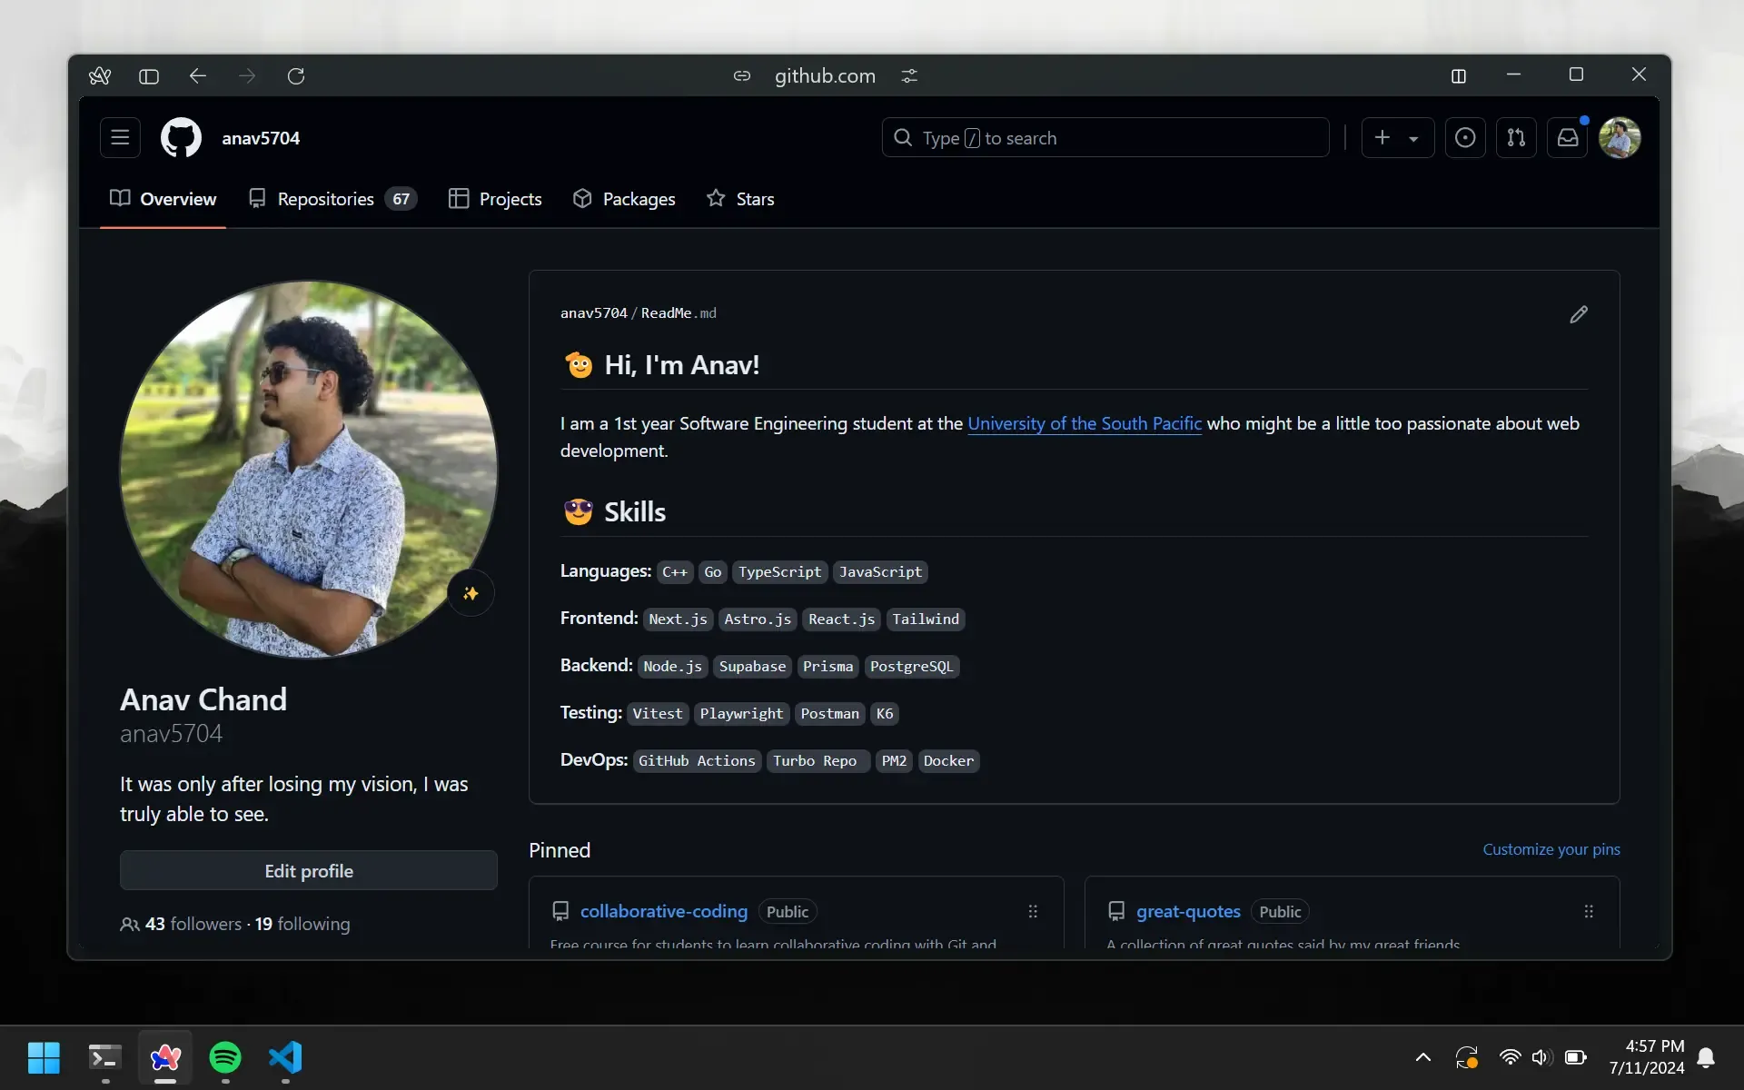The width and height of the screenshot is (1744, 1090).
Task: Click the large profile picture
Action: pyautogui.click(x=309, y=469)
